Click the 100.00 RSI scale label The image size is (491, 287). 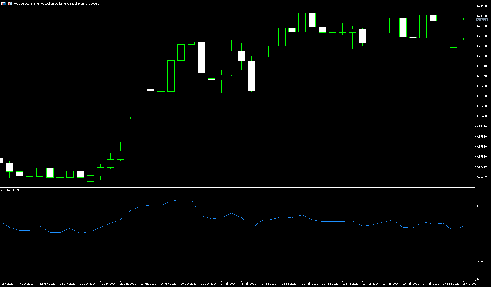481,189
